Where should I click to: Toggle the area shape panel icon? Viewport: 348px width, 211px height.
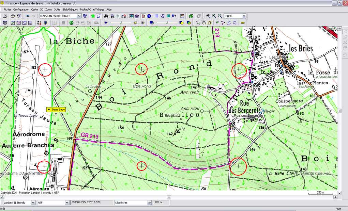30,22
